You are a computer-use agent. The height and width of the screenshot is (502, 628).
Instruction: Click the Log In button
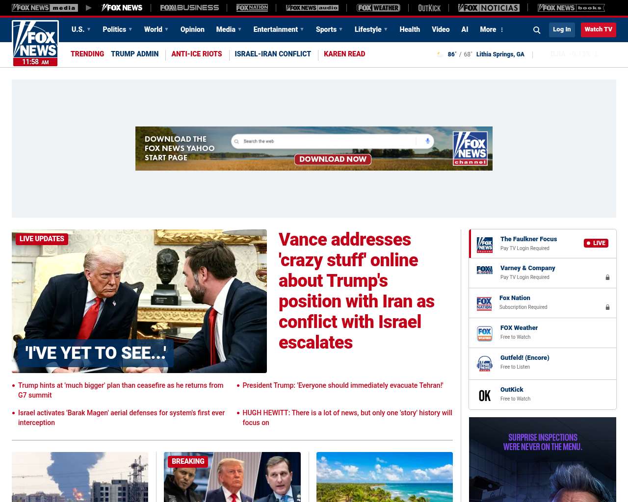tap(562, 29)
